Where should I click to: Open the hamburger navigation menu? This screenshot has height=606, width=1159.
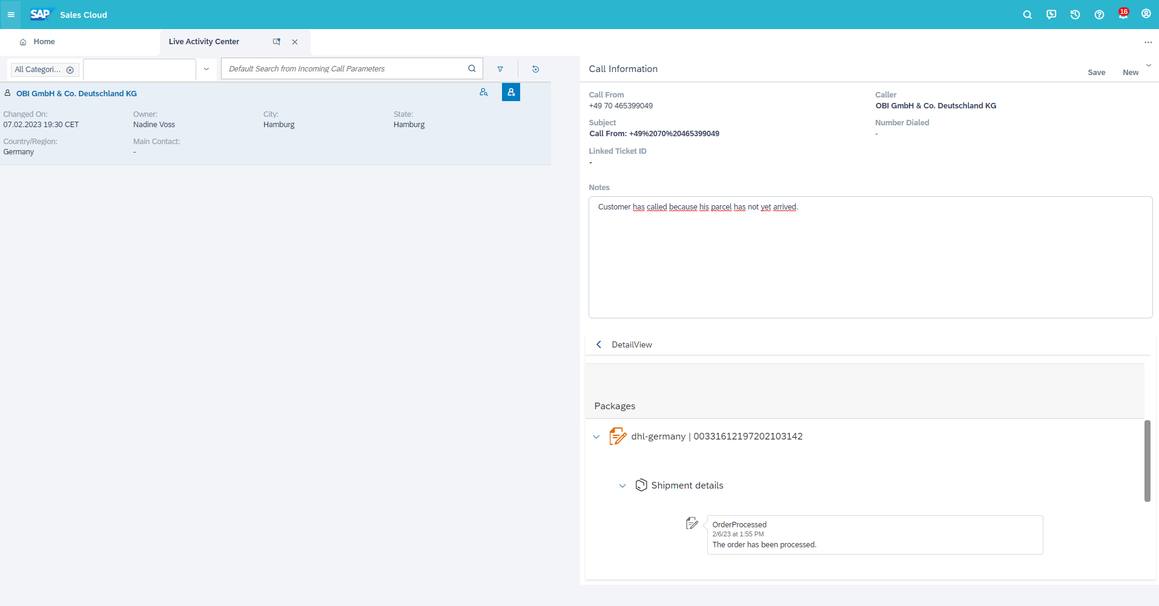(11, 15)
